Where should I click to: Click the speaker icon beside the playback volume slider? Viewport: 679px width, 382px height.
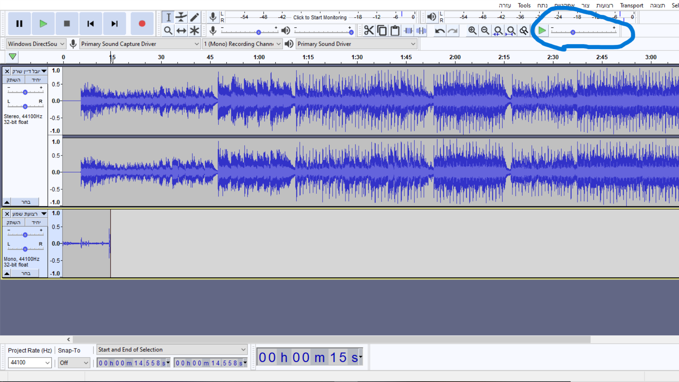click(x=286, y=30)
